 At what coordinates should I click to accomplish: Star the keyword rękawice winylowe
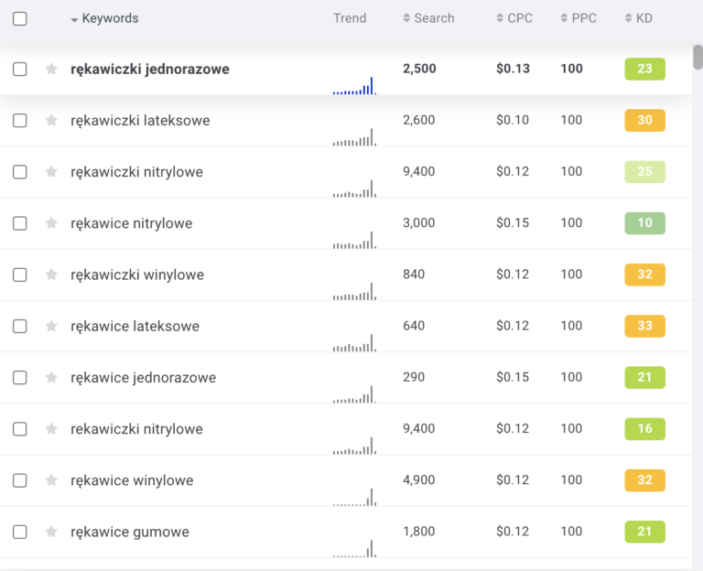[x=51, y=480]
